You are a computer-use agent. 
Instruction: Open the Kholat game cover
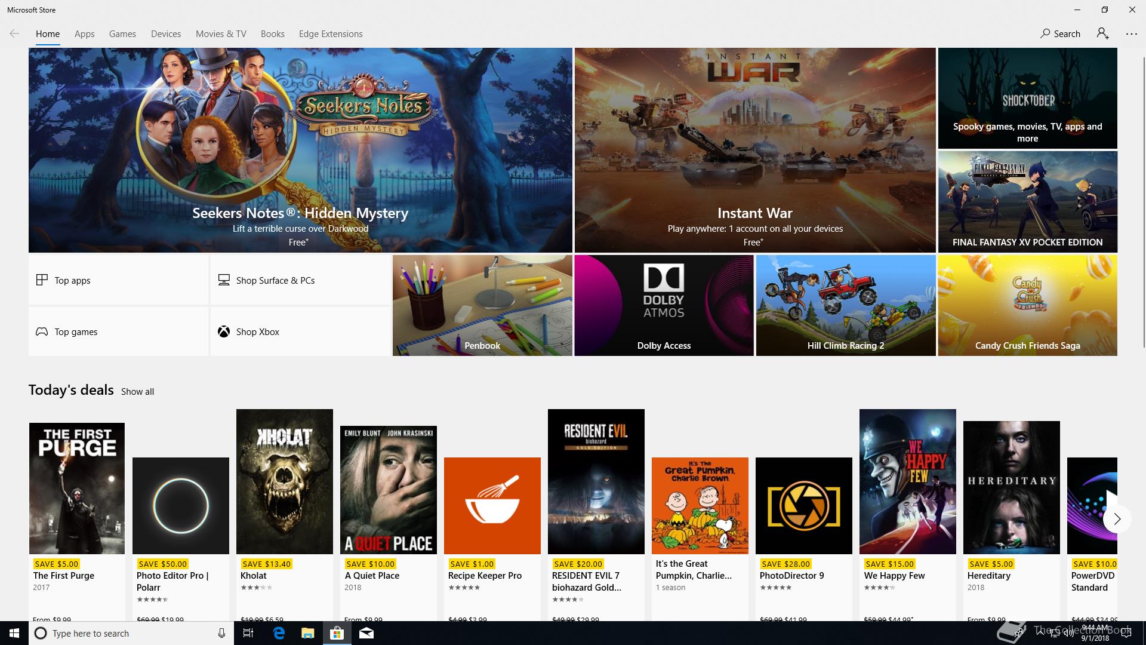(x=285, y=481)
